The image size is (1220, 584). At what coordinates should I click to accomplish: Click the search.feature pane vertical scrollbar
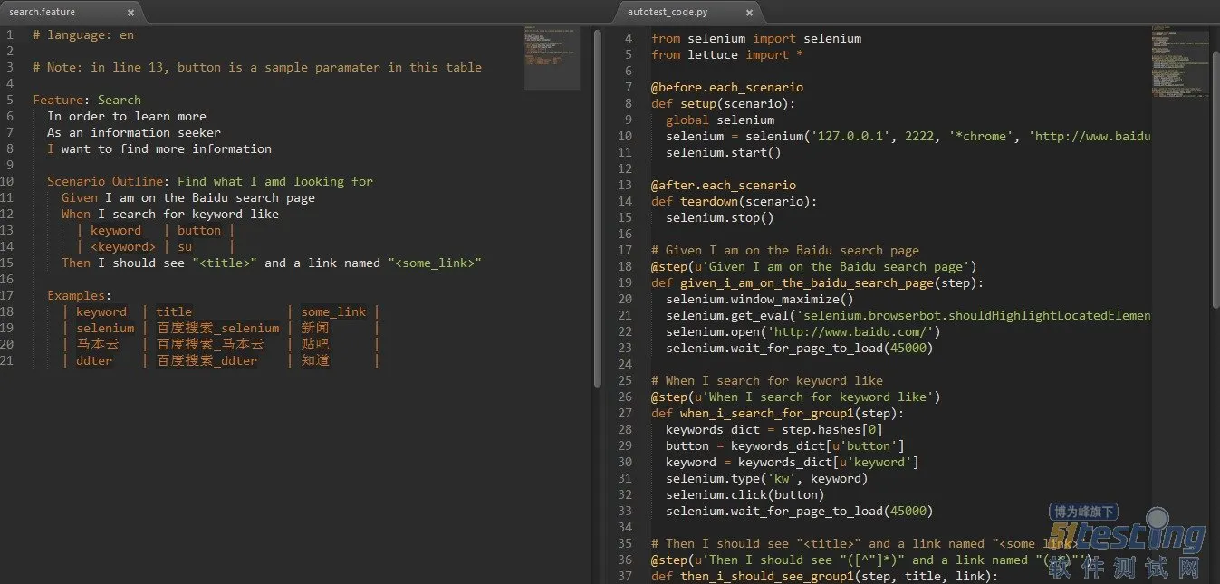[597, 206]
